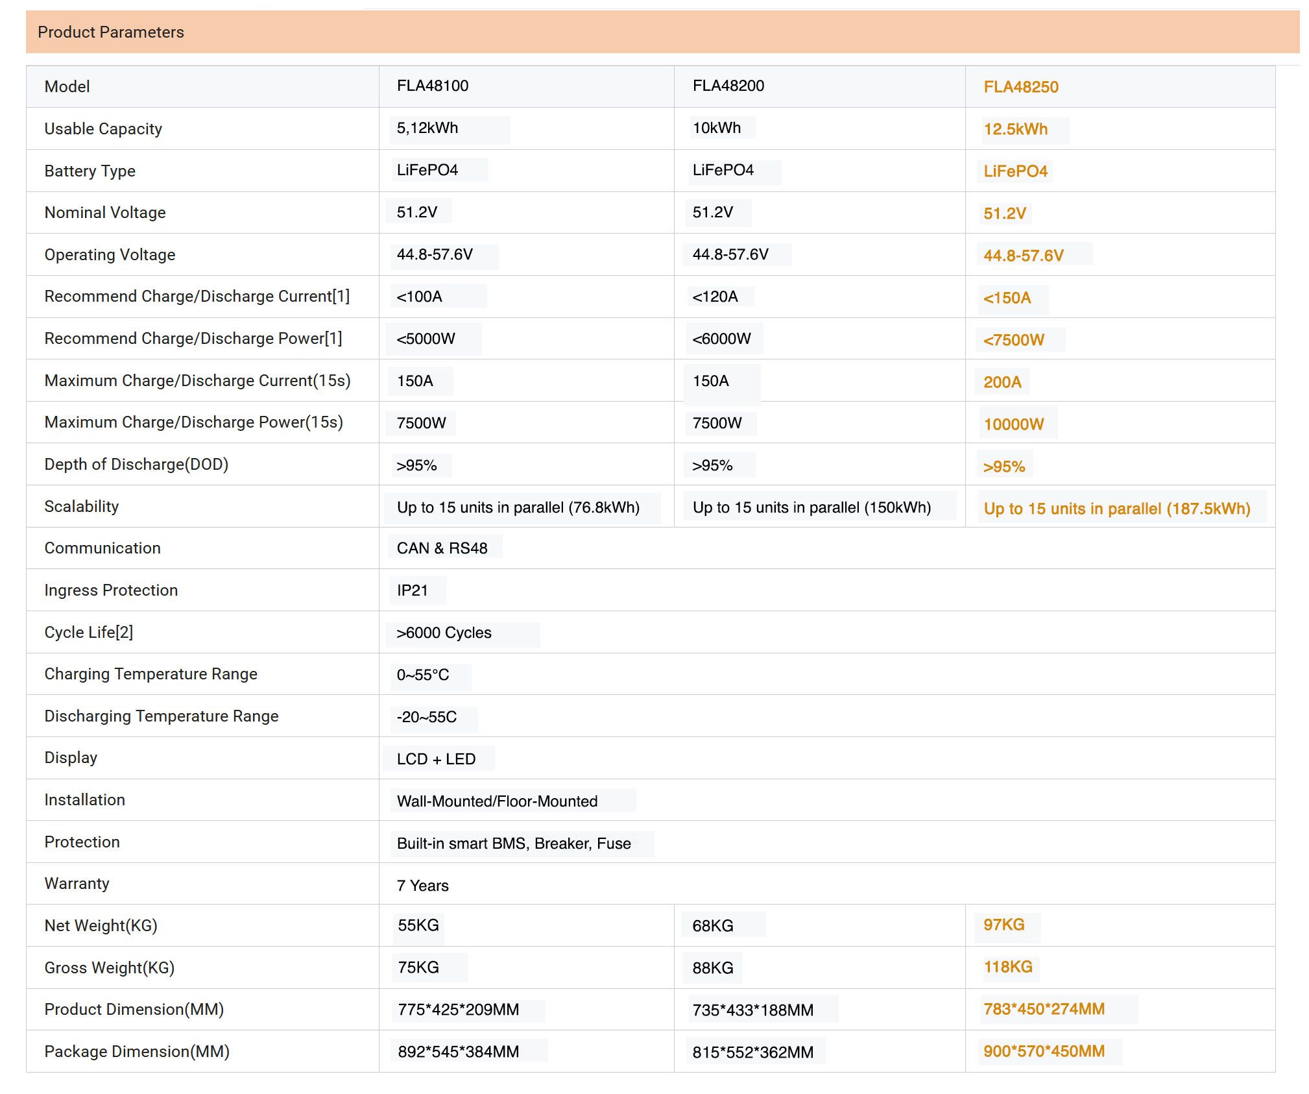Click the Product Parameters header bar

662,32
